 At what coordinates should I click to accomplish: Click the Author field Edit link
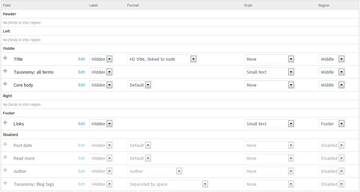point(82,171)
